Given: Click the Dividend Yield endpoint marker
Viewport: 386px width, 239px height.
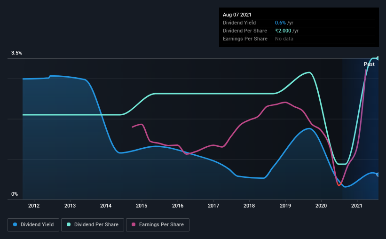Looking at the screenshot, I should pos(378,175).
